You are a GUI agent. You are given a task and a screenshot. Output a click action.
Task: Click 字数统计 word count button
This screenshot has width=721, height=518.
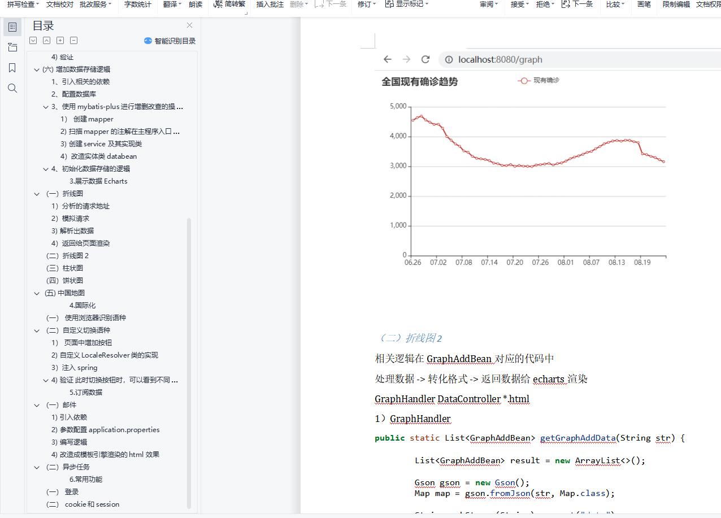137,4
